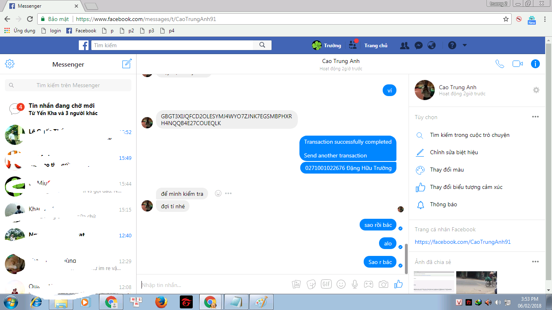Open the Help question mark menu

click(x=452, y=46)
